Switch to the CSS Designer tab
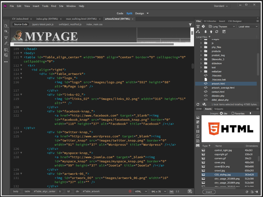Viewport: 263px width, 197px height. point(235,21)
